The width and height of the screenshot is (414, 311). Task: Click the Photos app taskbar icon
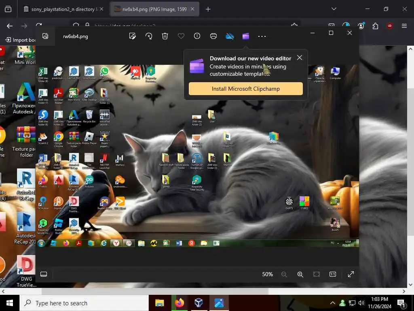pyautogui.click(x=219, y=303)
